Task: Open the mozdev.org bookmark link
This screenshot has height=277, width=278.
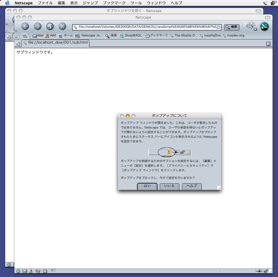Action: click(x=233, y=36)
